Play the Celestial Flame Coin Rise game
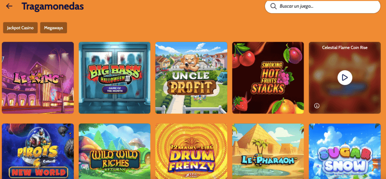Viewport: 386px width, 179px height. (x=345, y=78)
